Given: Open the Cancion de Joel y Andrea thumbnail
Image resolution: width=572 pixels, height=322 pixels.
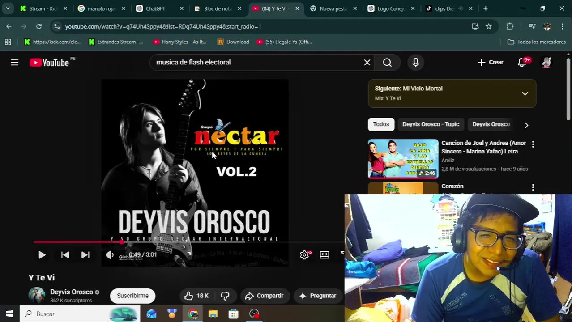Looking at the screenshot, I should (403, 159).
